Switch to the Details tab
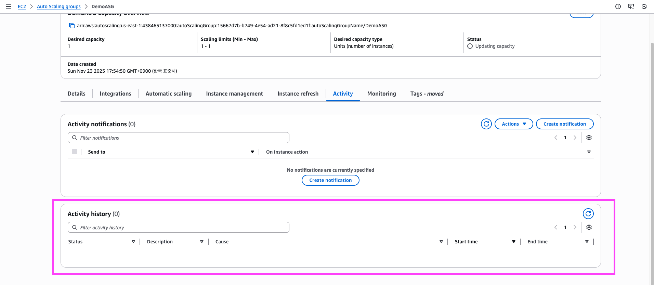The width and height of the screenshot is (654, 285). [77, 94]
